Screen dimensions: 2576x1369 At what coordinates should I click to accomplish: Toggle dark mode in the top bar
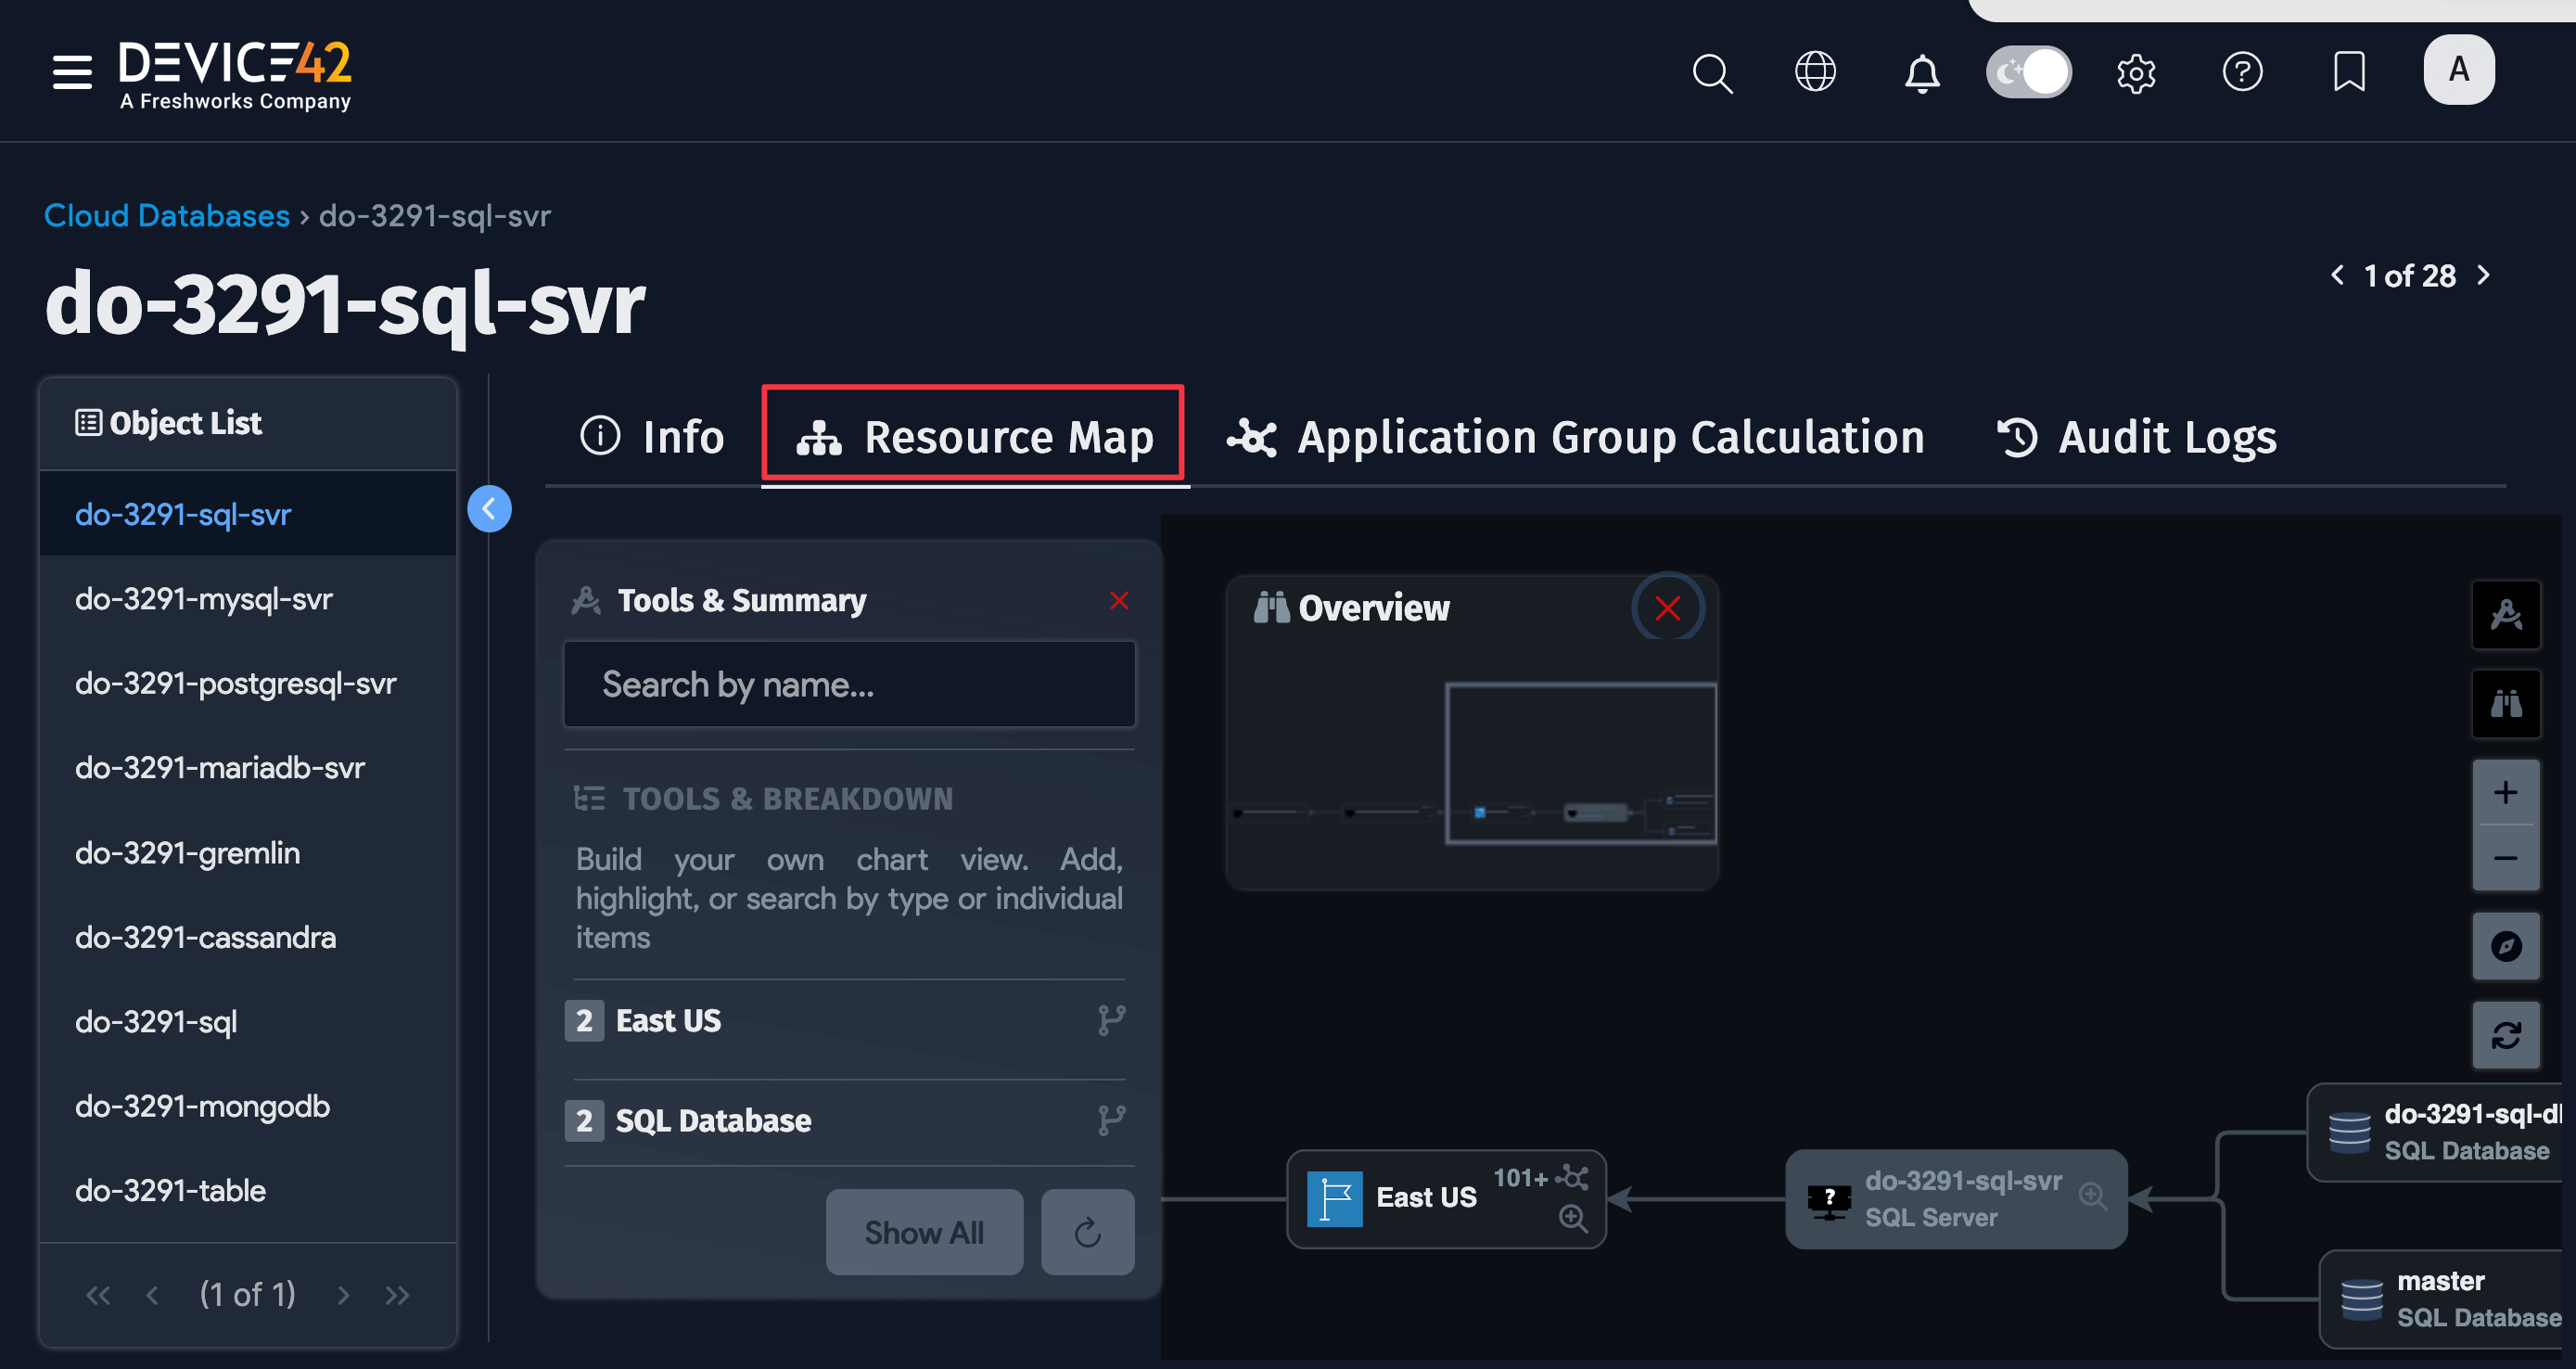click(2028, 71)
